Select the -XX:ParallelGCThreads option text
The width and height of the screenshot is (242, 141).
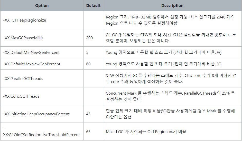click(23, 79)
